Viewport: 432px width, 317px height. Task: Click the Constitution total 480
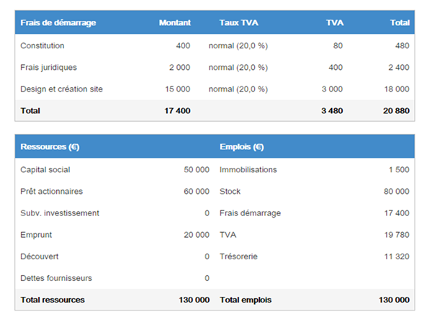coord(402,45)
